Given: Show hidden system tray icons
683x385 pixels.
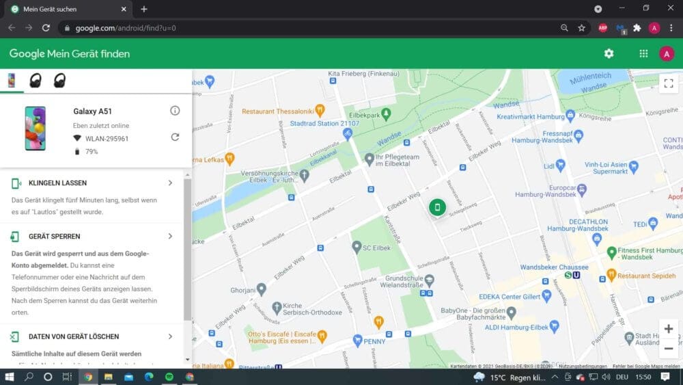Looking at the screenshot, I should pyautogui.click(x=555, y=377).
